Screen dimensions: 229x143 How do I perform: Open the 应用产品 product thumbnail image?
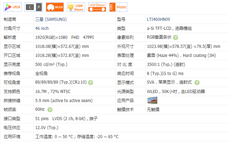(x=152, y=100)
